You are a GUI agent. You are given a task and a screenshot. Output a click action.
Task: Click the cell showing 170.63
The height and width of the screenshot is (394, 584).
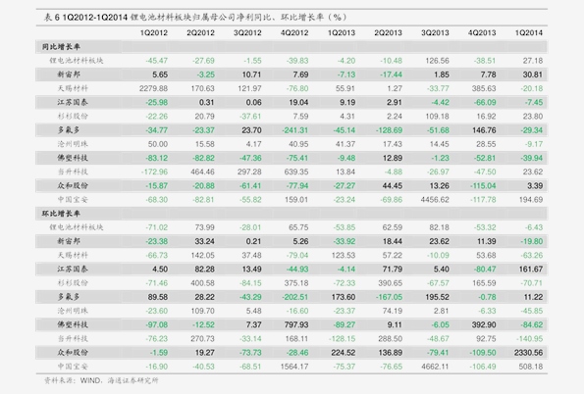click(202, 88)
